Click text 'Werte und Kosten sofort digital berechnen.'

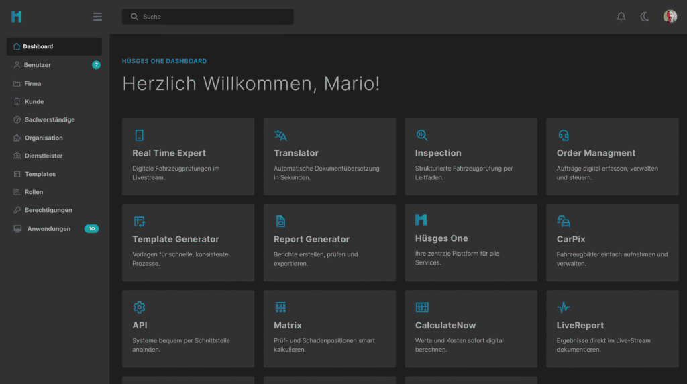coord(459,345)
